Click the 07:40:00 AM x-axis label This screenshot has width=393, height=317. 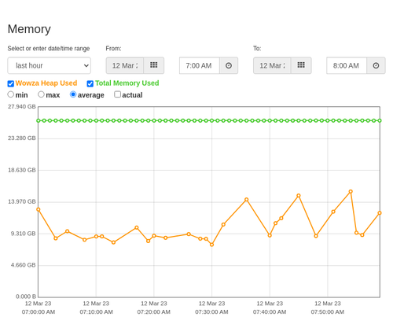270,312
